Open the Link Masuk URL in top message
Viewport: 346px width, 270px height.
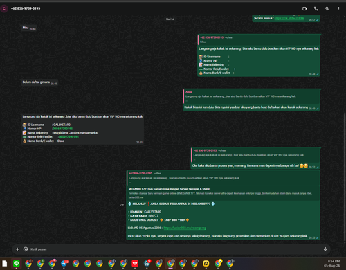(x=289, y=18)
